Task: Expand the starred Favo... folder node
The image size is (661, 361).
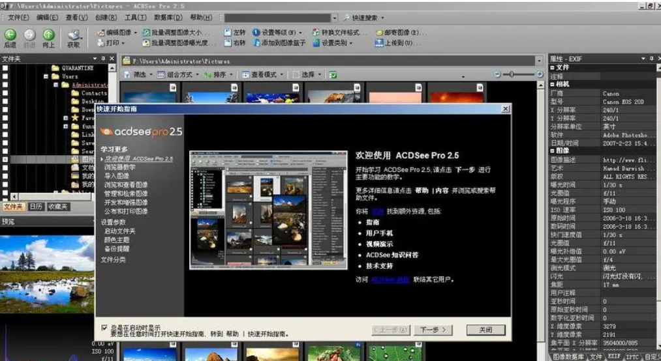Action: (66, 118)
